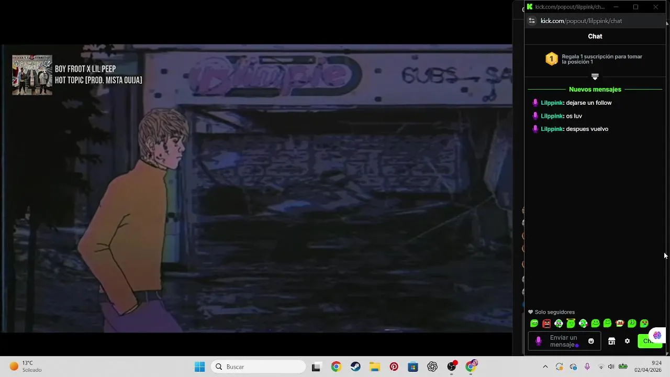The height and width of the screenshot is (377, 670).
Task: Open Pinterest from the taskbar
Action: pos(394,367)
